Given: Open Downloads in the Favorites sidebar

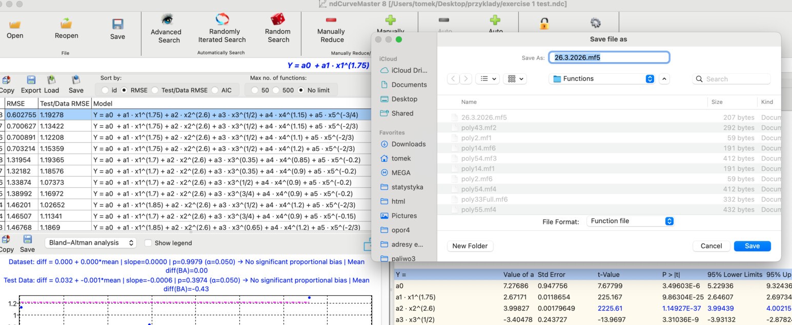Looking at the screenshot, I should coord(408,144).
